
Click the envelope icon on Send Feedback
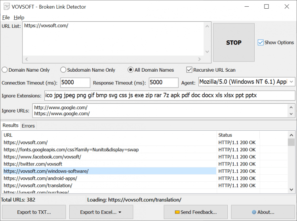click(x=177, y=212)
